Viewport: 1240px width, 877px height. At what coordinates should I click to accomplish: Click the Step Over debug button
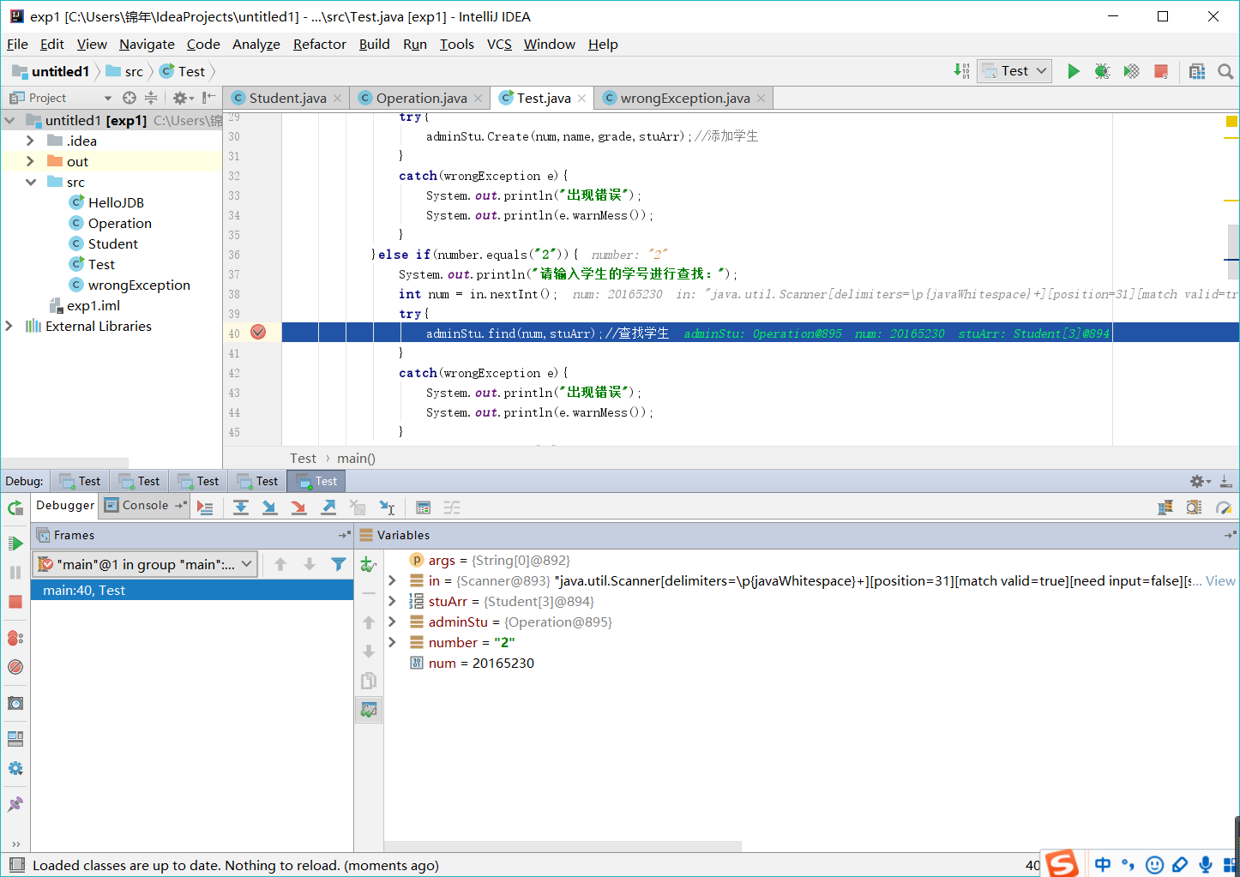pyautogui.click(x=241, y=508)
